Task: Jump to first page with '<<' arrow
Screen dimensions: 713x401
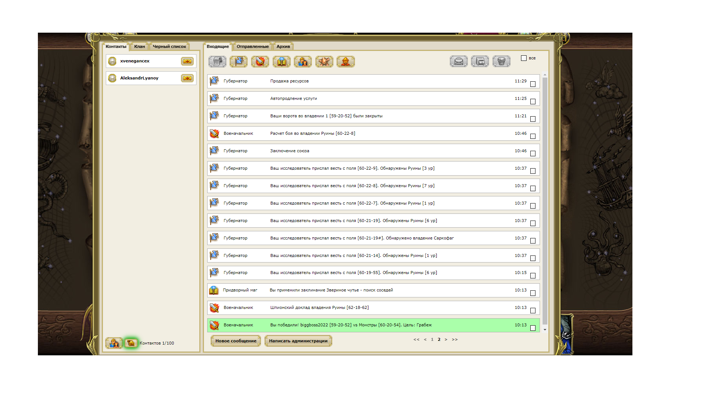Action: click(416, 340)
